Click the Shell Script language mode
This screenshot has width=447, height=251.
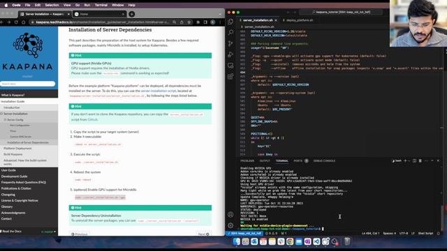425,234
